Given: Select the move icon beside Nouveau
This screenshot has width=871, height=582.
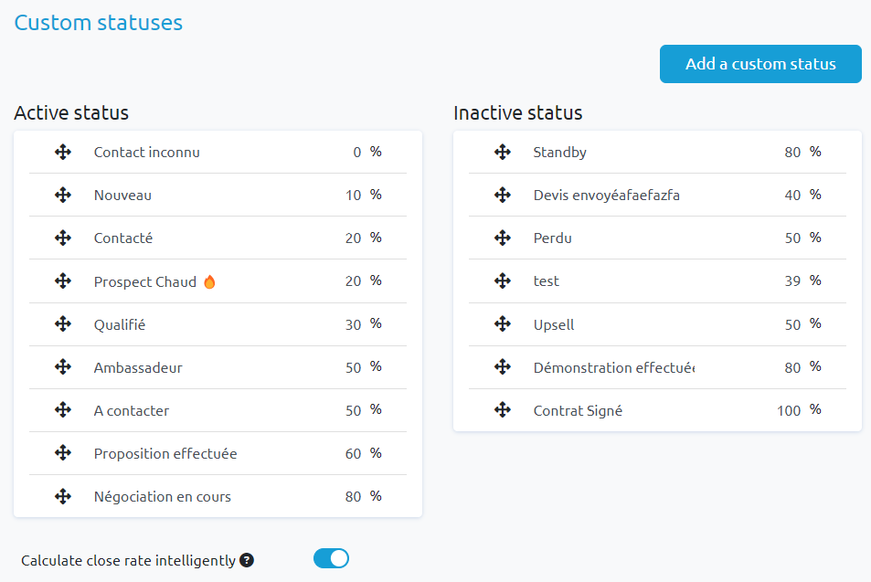Looking at the screenshot, I should pos(63,195).
